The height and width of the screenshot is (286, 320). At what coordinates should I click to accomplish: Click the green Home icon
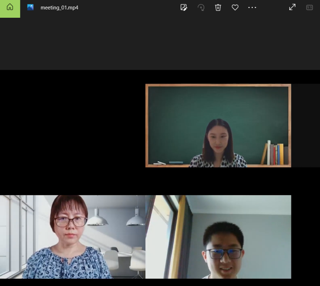tap(10, 8)
